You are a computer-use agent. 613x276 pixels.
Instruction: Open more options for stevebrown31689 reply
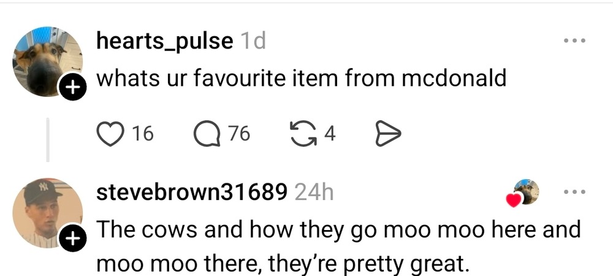point(575,192)
